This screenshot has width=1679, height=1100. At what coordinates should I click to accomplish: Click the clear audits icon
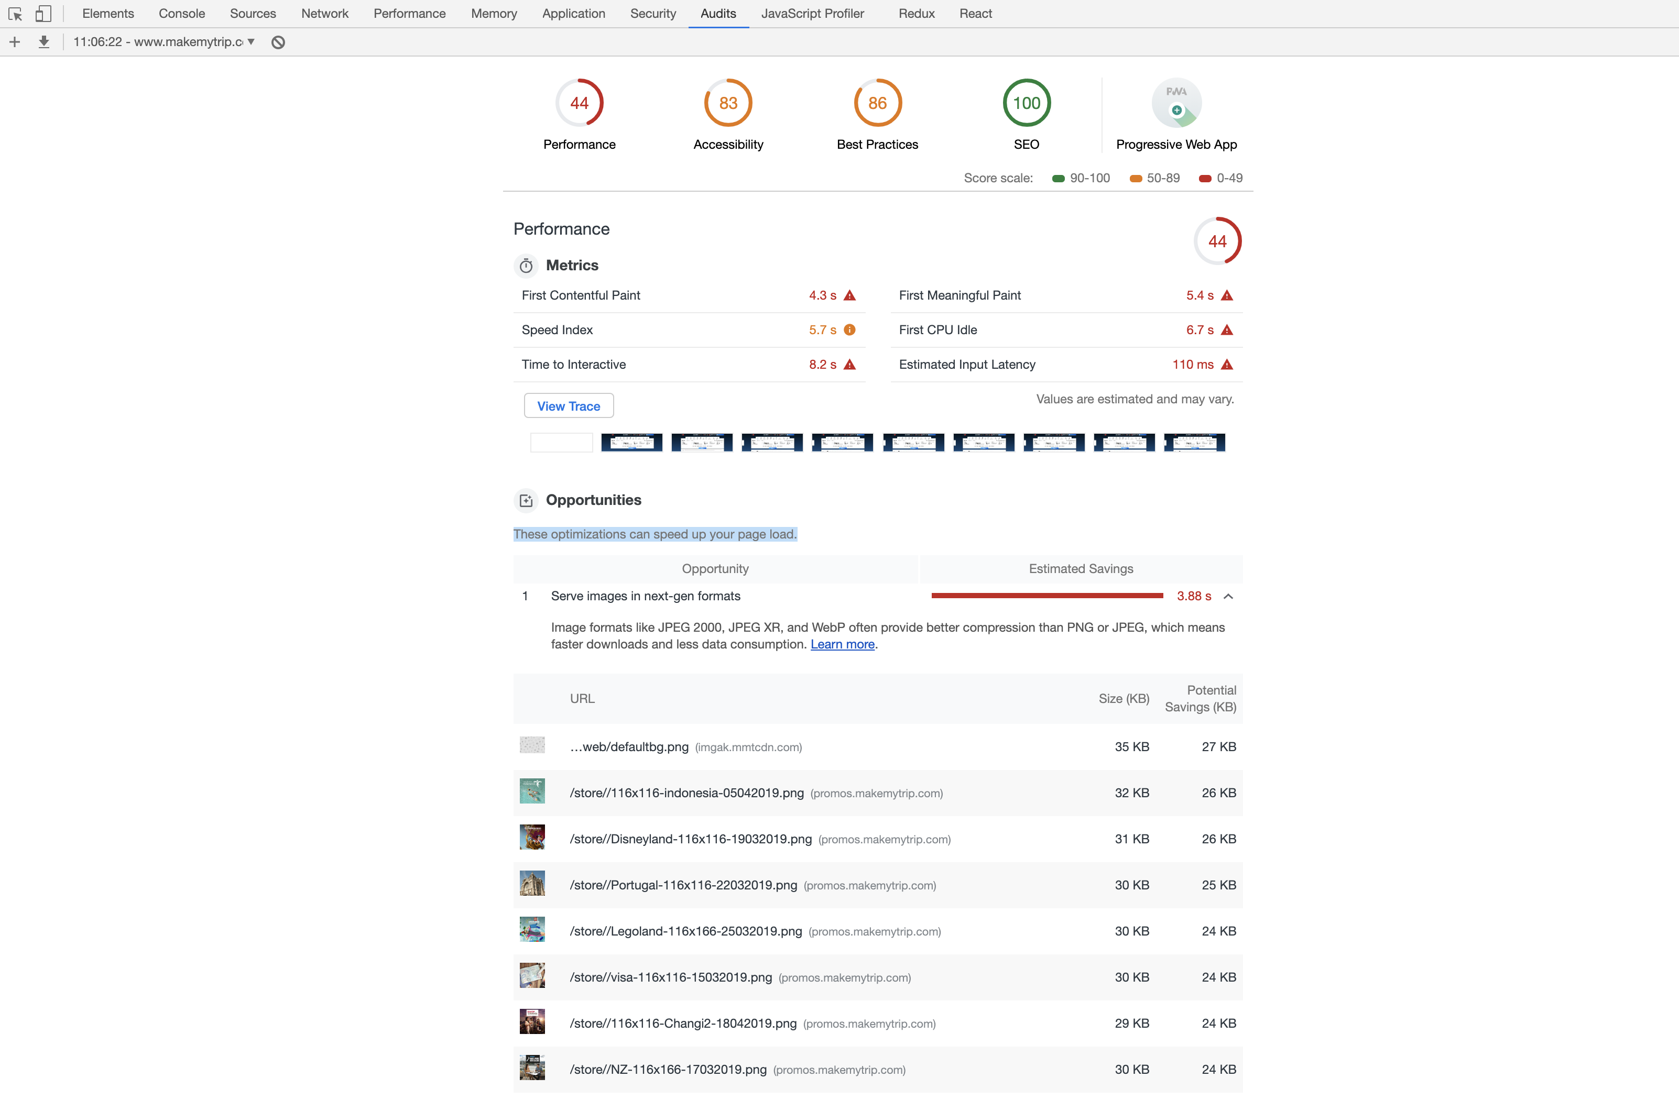pyautogui.click(x=277, y=41)
